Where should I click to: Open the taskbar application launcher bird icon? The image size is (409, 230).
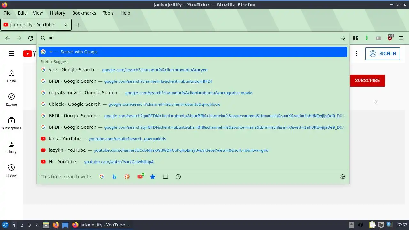tap(5, 225)
